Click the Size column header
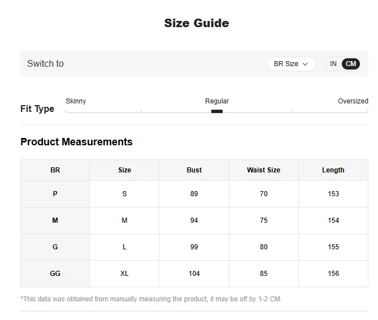Screen dimensions: 378x320 [124, 170]
